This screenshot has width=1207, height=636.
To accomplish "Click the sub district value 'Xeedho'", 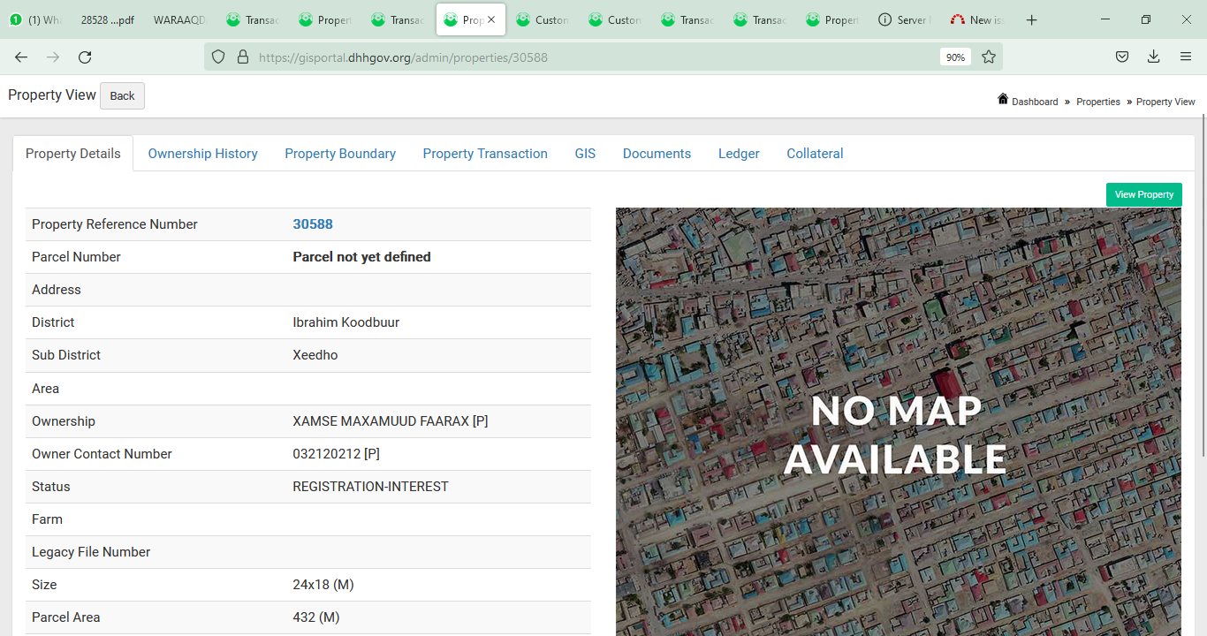I will (x=315, y=355).
